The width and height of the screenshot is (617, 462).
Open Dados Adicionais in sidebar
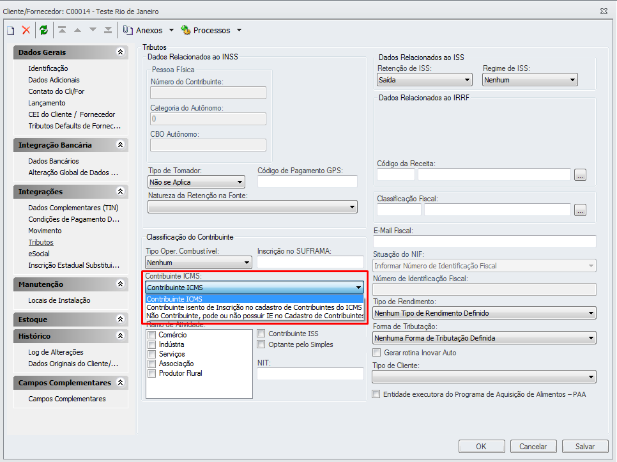pyautogui.click(x=54, y=80)
